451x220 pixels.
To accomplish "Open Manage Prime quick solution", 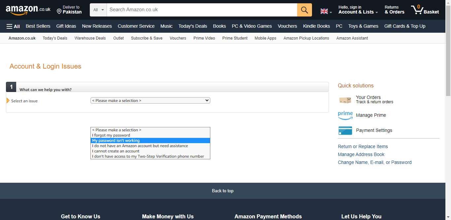I will (x=371, y=115).
